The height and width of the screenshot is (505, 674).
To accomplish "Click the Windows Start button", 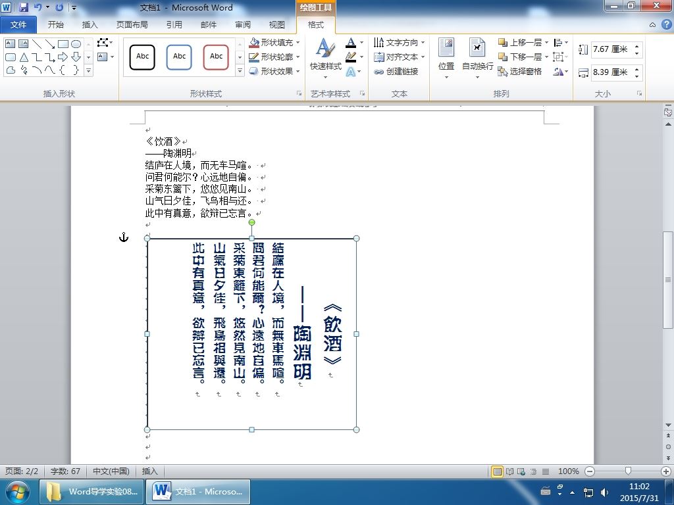I will click(x=16, y=492).
